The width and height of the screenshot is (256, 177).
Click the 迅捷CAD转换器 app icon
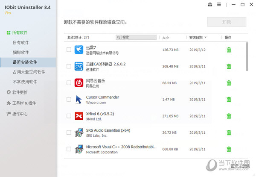[x=79, y=66]
